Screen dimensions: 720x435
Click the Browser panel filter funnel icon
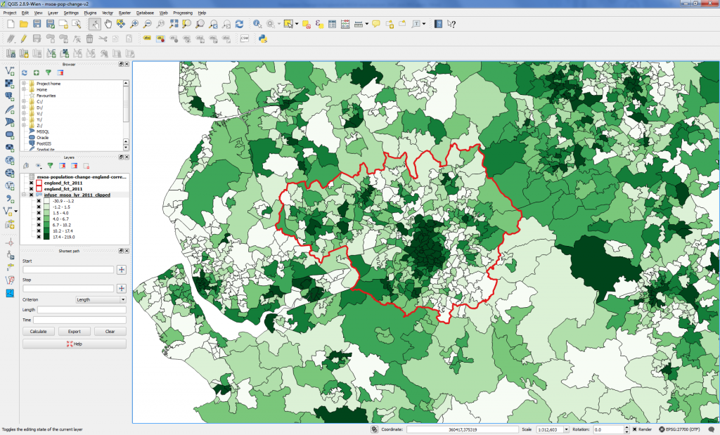[49, 73]
